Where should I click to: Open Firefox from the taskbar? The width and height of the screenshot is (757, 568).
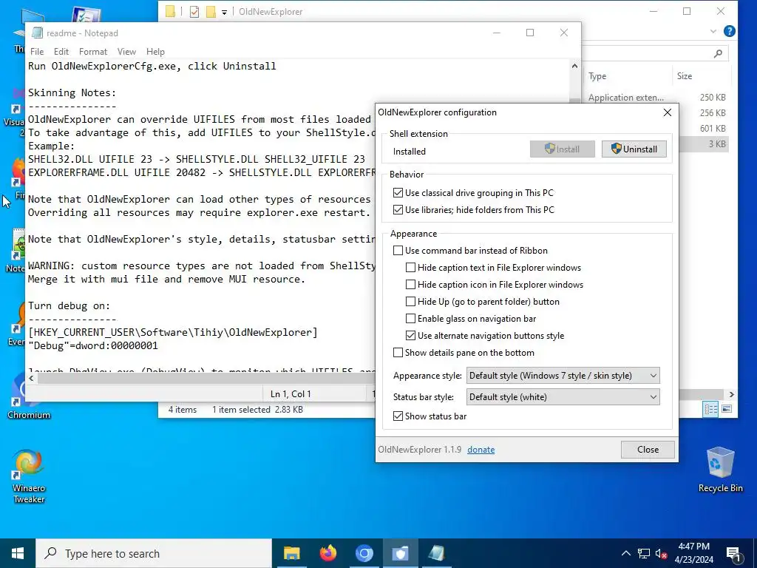327,553
